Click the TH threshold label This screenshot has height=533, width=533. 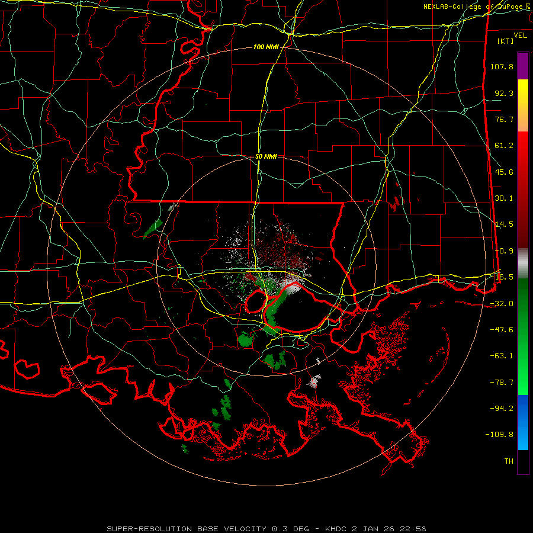[509, 461]
